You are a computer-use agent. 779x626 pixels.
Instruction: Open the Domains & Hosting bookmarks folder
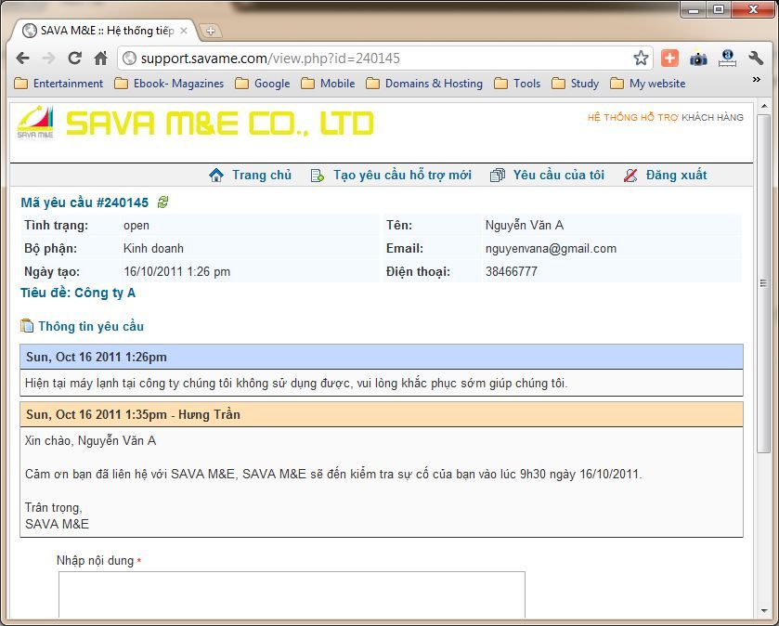[x=424, y=83]
